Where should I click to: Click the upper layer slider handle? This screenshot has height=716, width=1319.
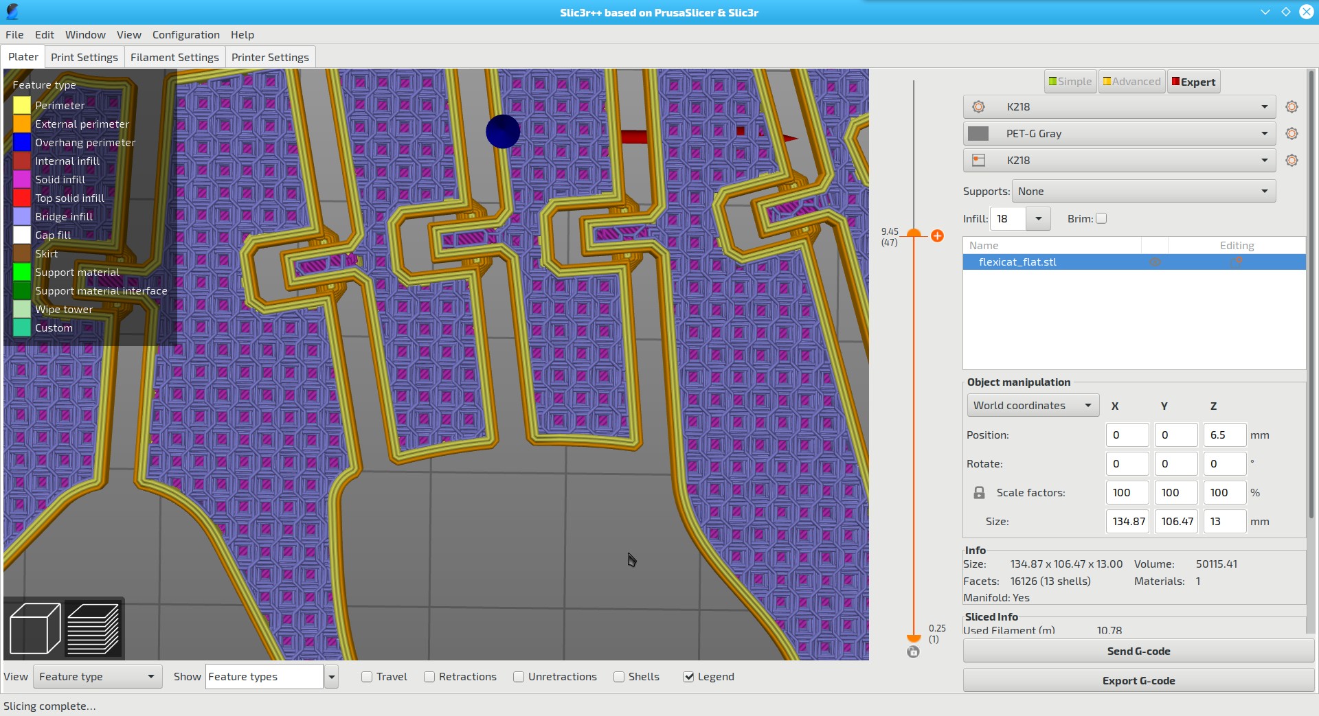914,234
